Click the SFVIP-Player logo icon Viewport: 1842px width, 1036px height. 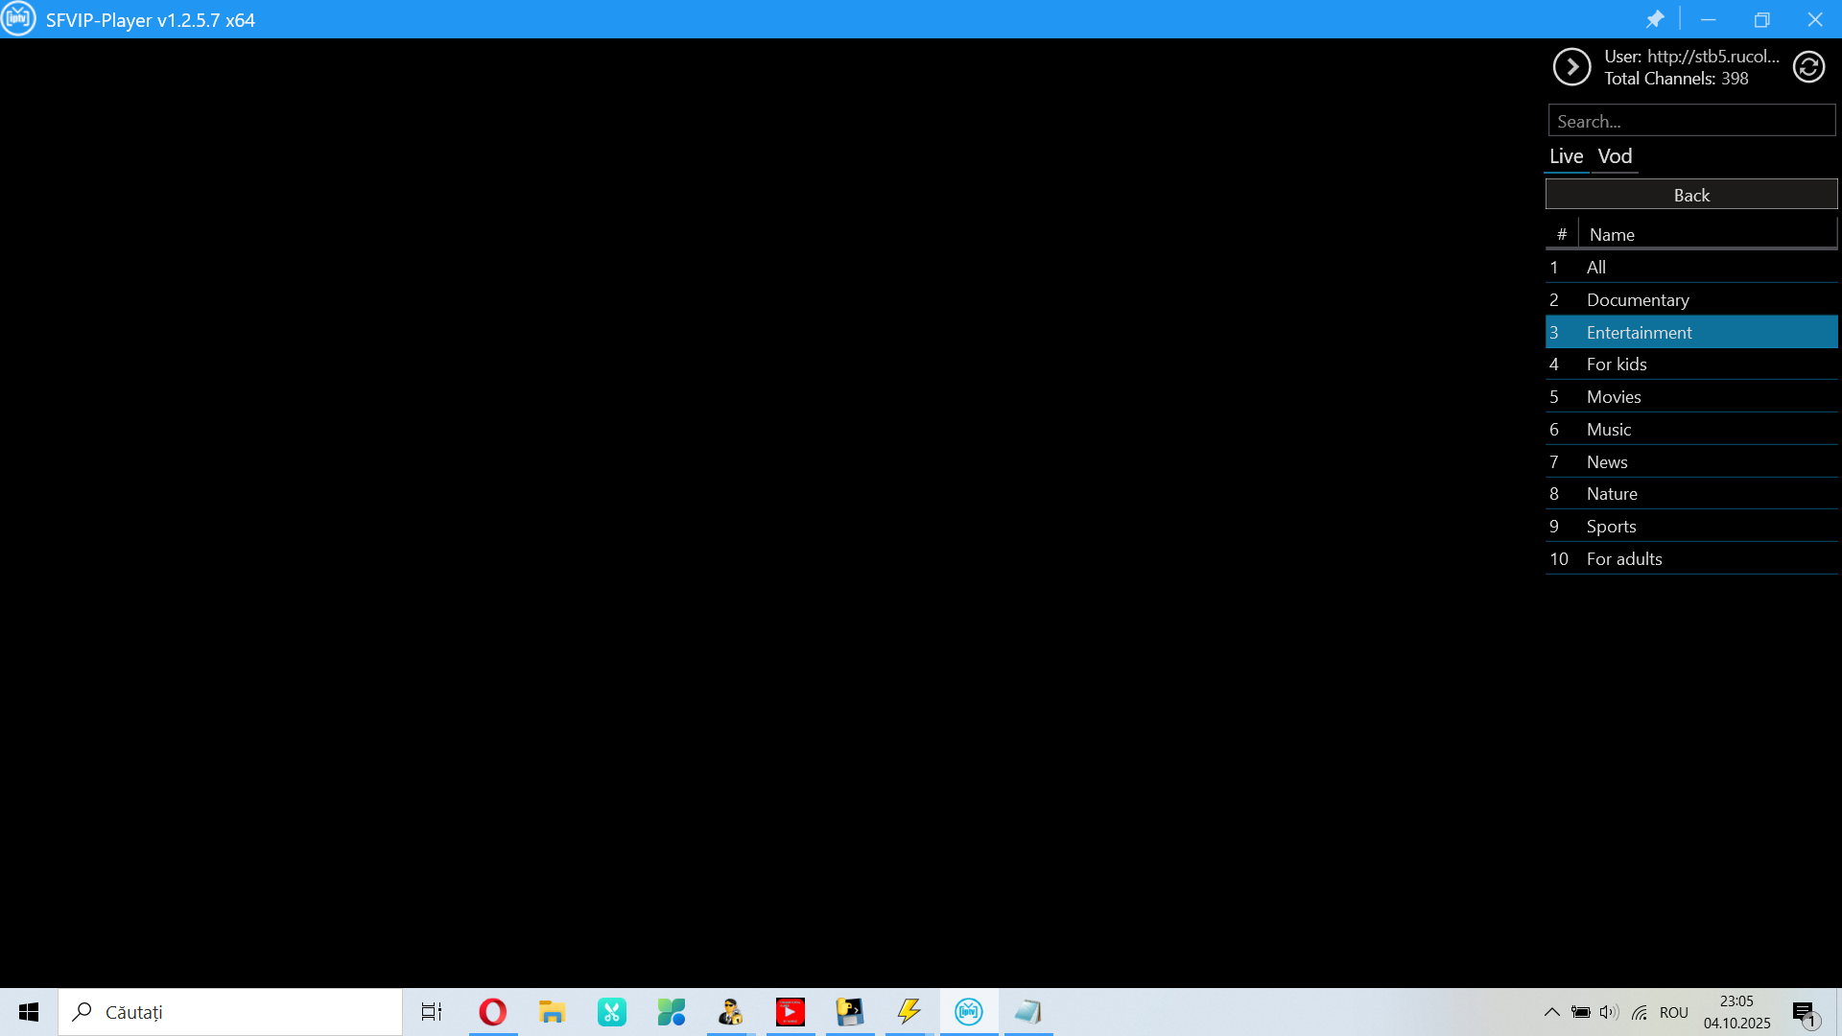tap(18, 19)
